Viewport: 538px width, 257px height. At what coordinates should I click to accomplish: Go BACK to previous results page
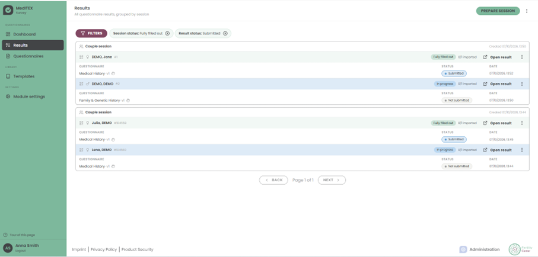pos(273,180)
